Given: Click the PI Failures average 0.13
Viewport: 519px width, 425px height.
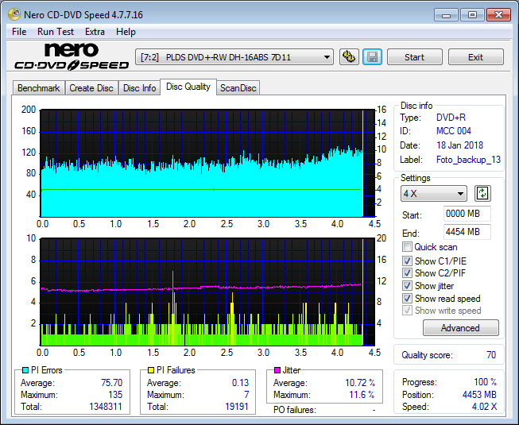Looking at the screenshot, I should (240, 383).
